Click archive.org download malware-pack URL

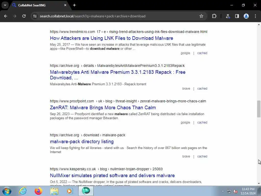point(88,135)
